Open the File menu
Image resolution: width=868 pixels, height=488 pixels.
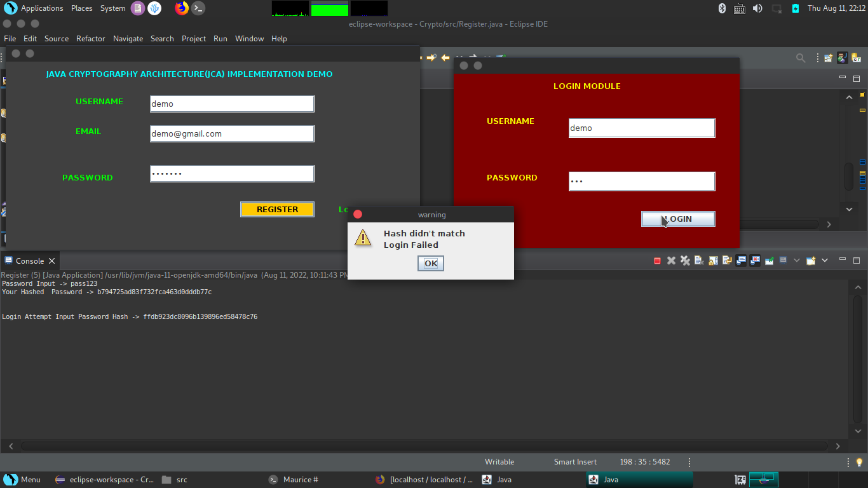point(10,39)
